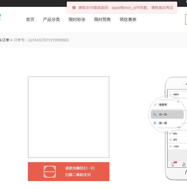
Task: Click the 订单 breadcrumb link
Action: click(4, 40)
